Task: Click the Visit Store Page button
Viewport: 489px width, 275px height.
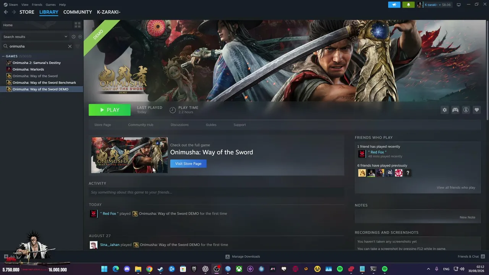Action: tap(188, 163)
